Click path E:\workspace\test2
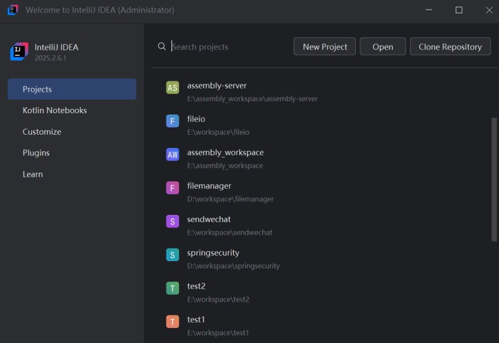 (218, 299)
